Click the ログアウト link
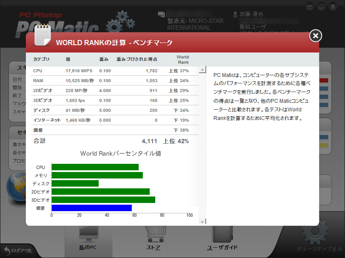This screenshot has height=258, width=345. pos(22,250)
